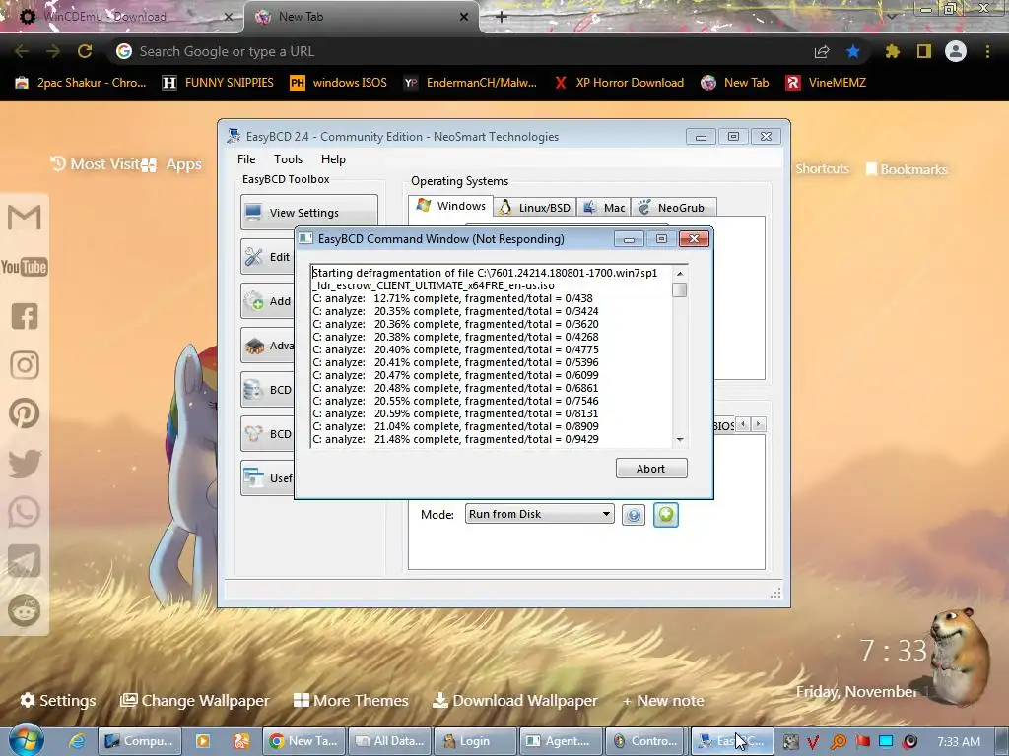Bookmark this page with star icon
Screen dimensions: 1009x756
tap(853, 51)
